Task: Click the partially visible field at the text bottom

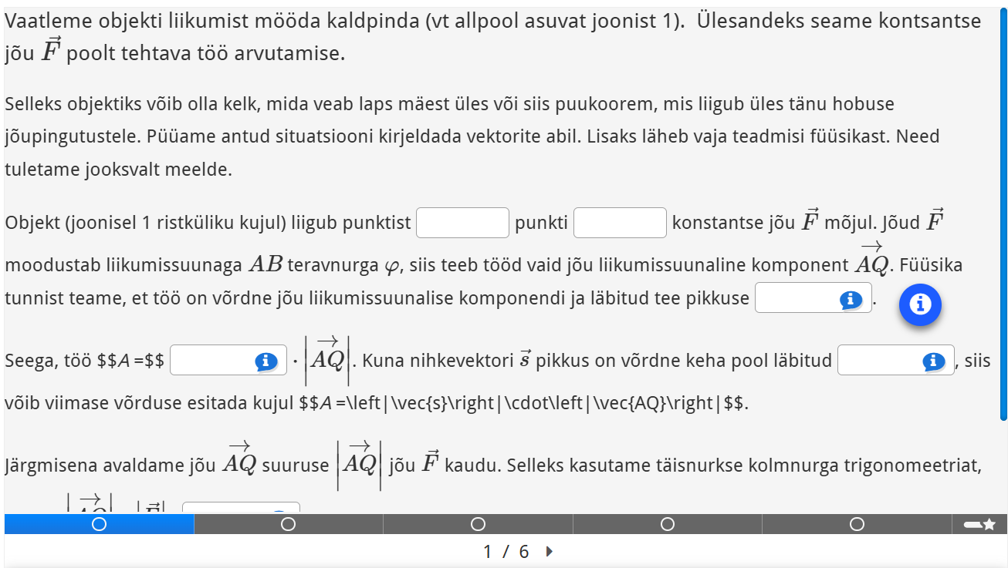Action: tap(240, 508)
